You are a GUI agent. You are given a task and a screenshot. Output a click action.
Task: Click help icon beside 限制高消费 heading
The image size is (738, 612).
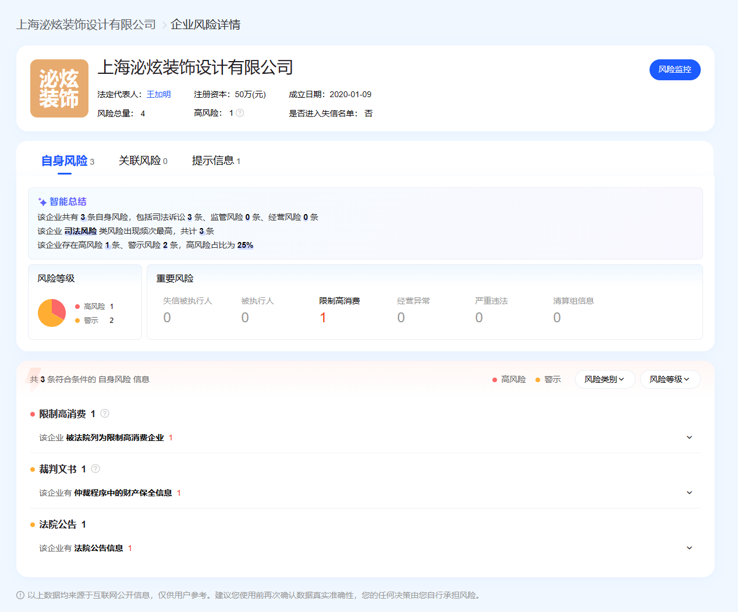tap(105, 414)
